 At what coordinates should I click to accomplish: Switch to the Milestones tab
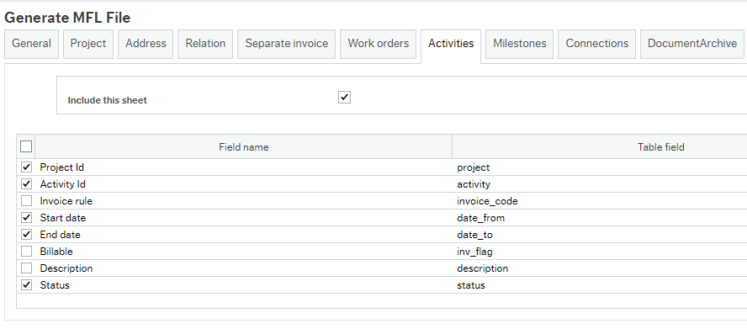coord(519,44)
